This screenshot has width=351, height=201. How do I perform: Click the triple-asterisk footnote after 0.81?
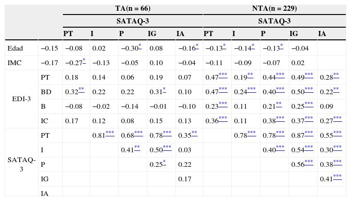tap(110, 133)
